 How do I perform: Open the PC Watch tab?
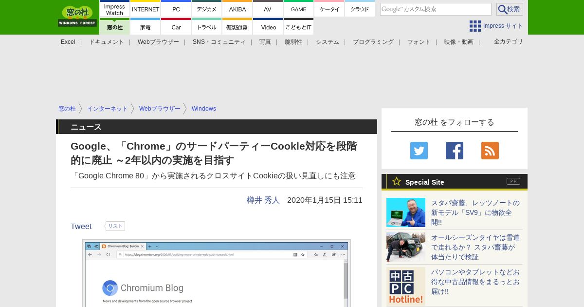pyautogui.click(x=176, y=9)
